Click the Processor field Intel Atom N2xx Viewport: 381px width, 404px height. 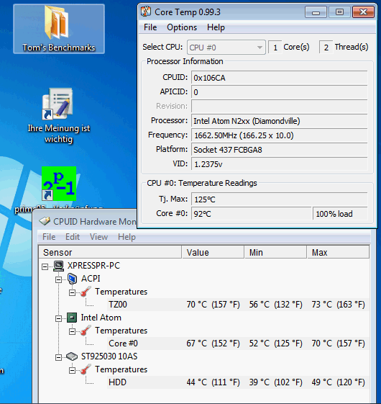(280, 121)
